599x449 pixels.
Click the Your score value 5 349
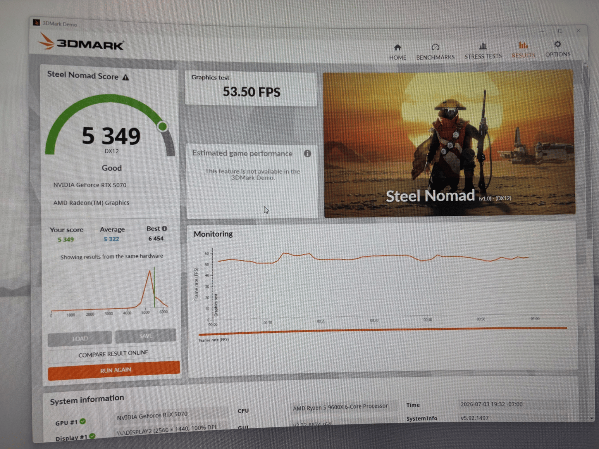(x=66, y=240)
